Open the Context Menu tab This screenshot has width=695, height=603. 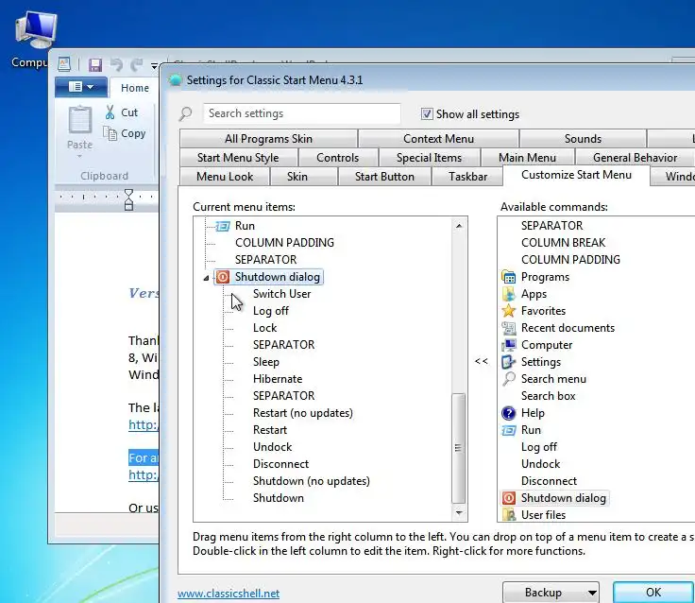[438, 138]
